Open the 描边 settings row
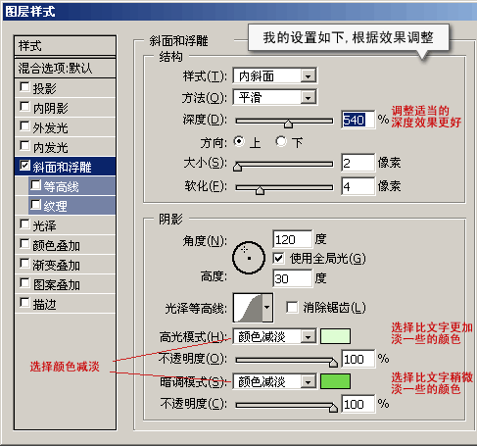 pos(66,304)
